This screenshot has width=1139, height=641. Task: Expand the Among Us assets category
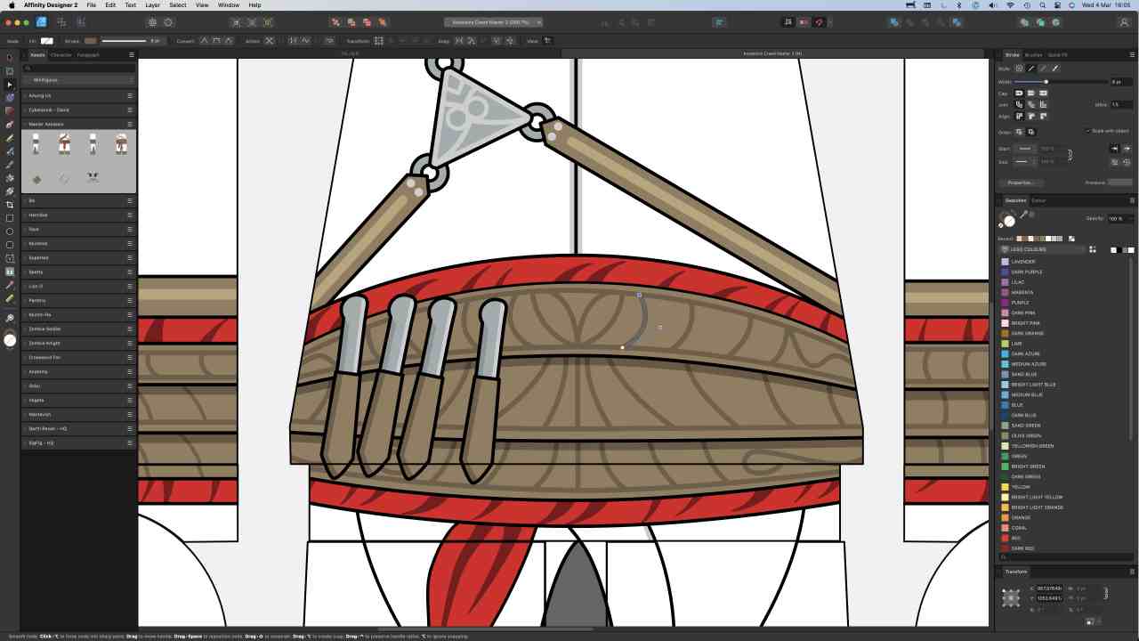click(x=25, y=95)
